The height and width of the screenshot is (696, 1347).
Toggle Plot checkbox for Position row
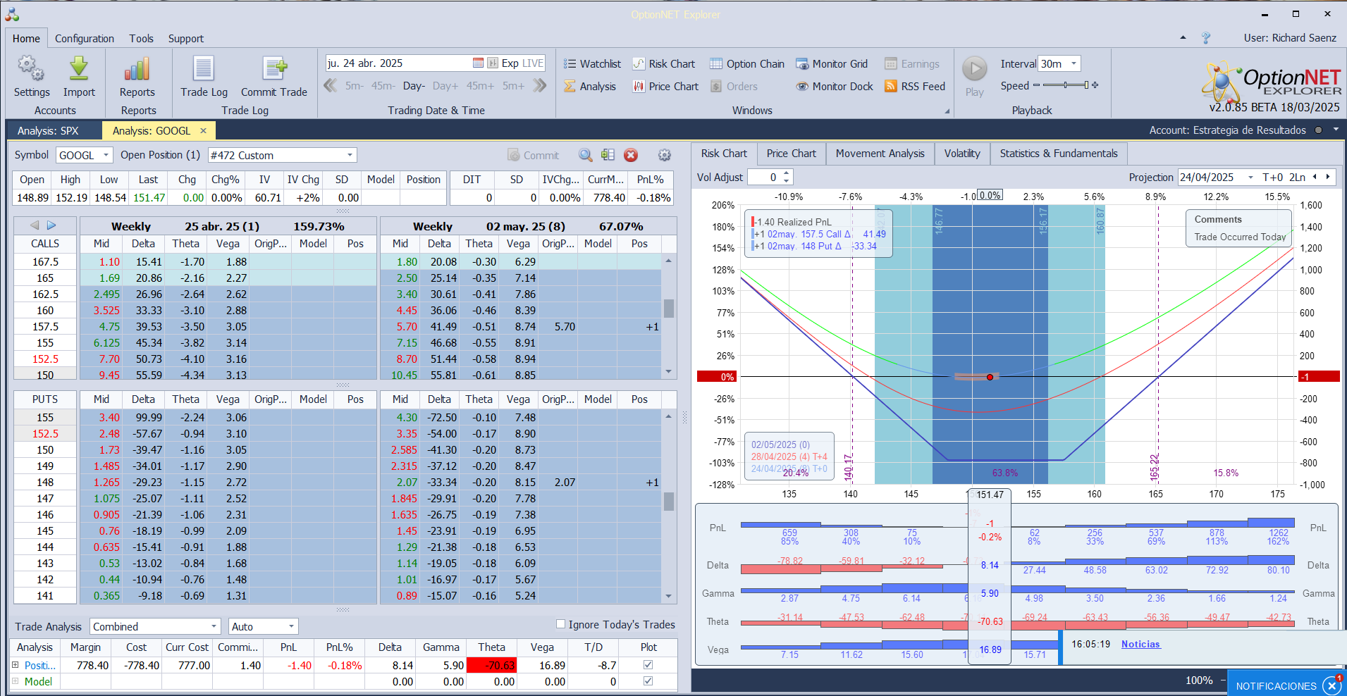(648, 664)
